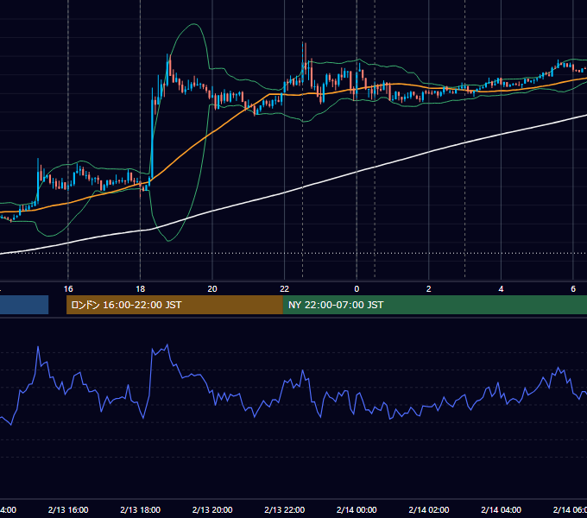Image resolution: width=587 pixels, height=518 pixels.
Task: Click the 4 hour label on price chart axis
Action: [501, 289]
